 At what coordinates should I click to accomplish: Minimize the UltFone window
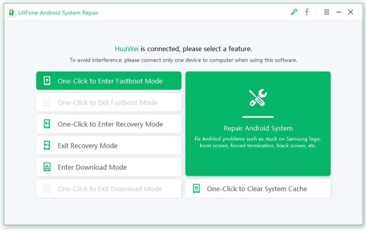coord(339,12)
